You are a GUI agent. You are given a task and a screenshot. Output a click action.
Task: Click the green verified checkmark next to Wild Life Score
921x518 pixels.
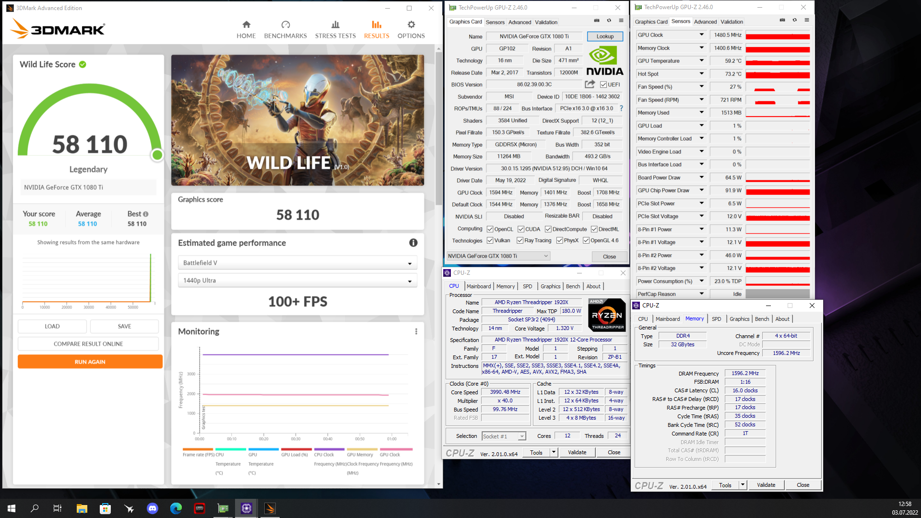point(83,64)
